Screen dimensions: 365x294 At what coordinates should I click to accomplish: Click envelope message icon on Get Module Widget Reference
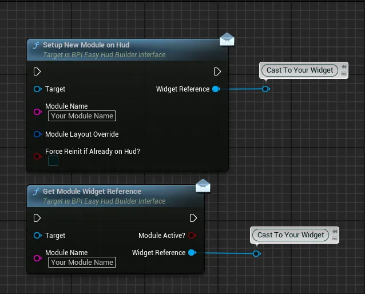click(x=203, y=186)
